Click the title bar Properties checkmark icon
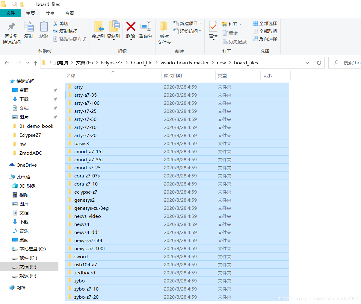361x304 pixels. point(14,4)
